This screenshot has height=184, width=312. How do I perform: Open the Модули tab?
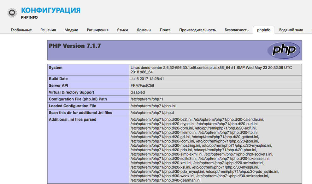click(71, 30)
